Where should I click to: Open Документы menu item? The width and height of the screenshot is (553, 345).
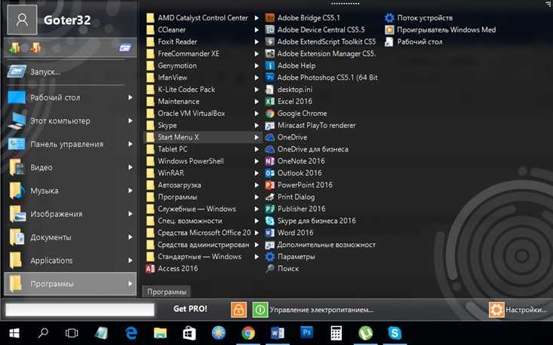pos(70,237)
